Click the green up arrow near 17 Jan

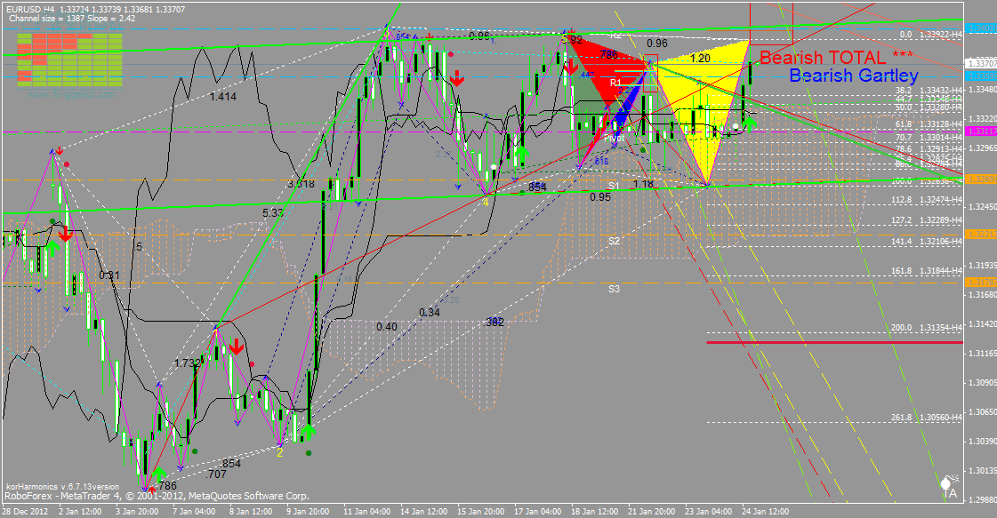point(522,155)
